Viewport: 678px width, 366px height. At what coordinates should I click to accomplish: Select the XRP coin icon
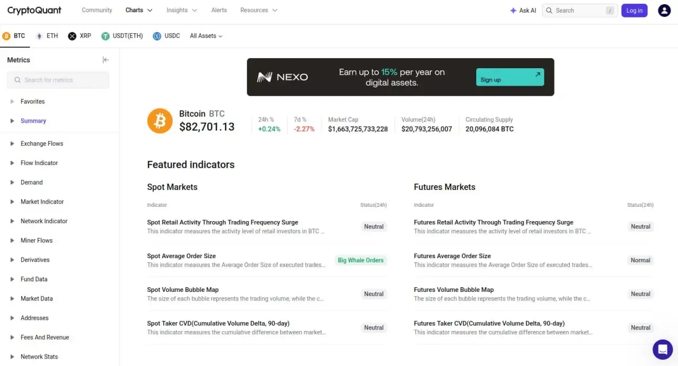click(x=72, y=36)
